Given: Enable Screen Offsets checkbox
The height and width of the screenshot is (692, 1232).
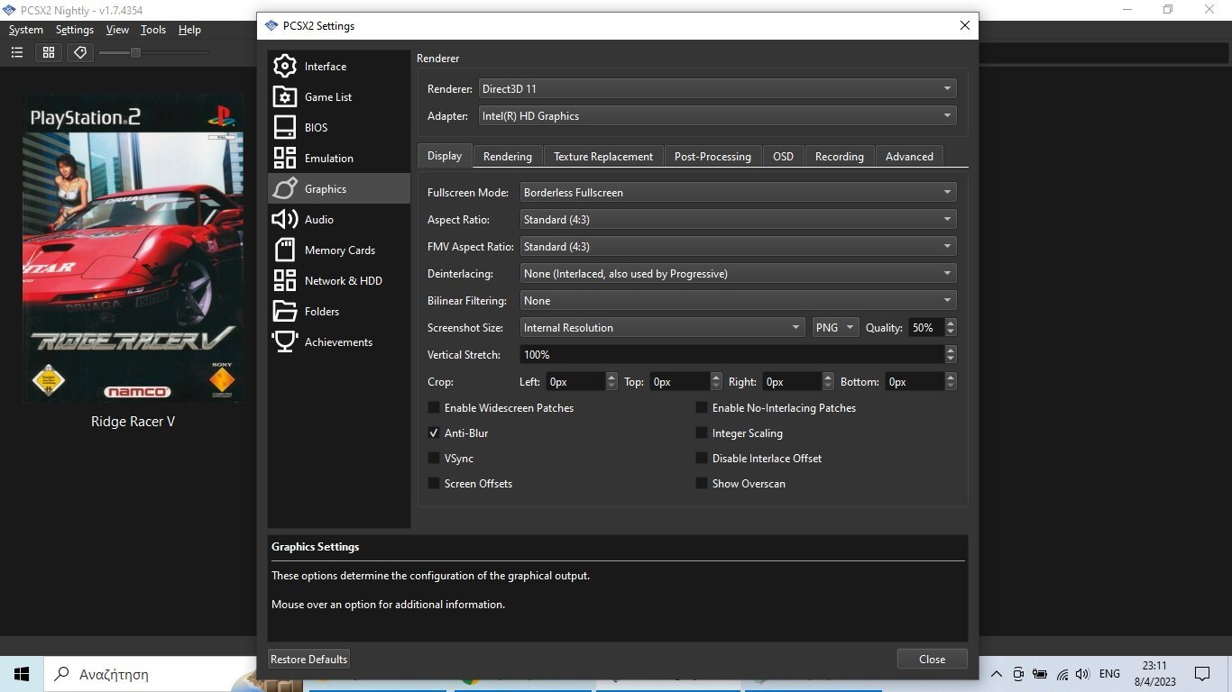Looking at the screenshot, I should pos(434,484).
